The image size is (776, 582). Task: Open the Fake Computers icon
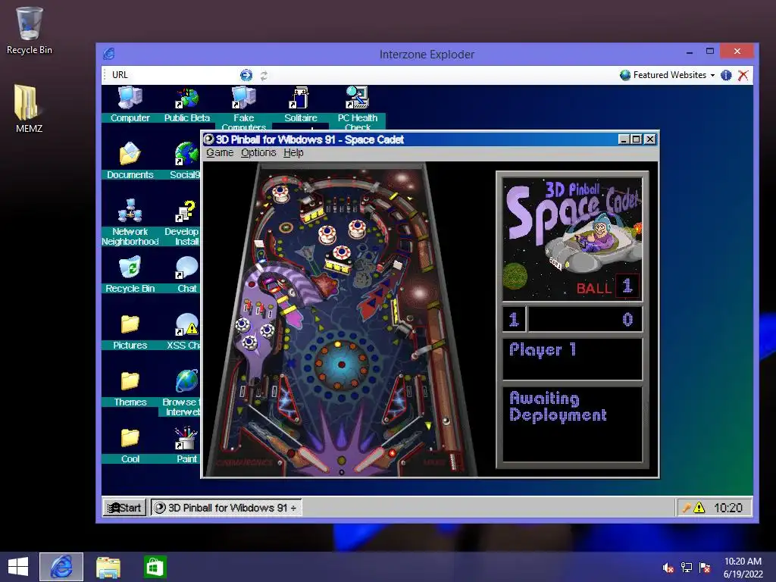click(243, 98)
